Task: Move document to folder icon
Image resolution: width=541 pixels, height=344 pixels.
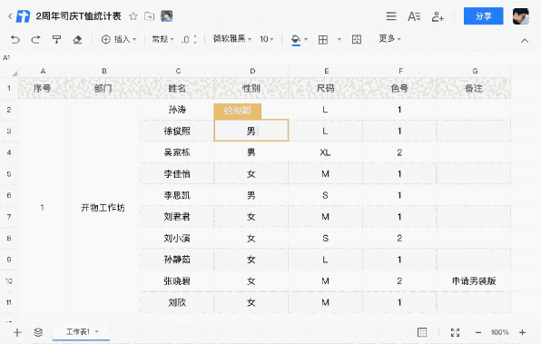Action: [x=150, y=16]
